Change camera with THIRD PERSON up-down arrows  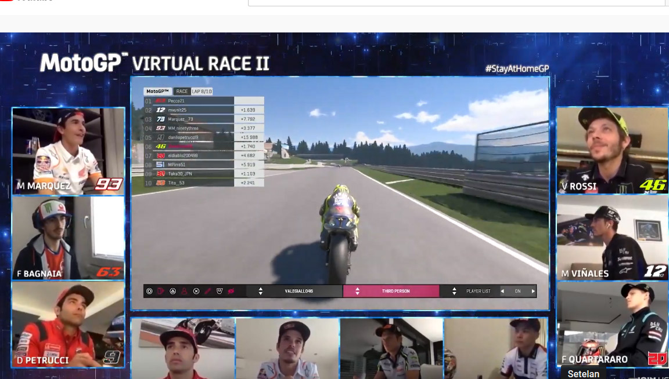click(357, 291)
